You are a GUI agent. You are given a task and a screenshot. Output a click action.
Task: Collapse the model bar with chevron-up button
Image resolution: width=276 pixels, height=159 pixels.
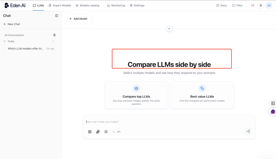click(169, 29)
